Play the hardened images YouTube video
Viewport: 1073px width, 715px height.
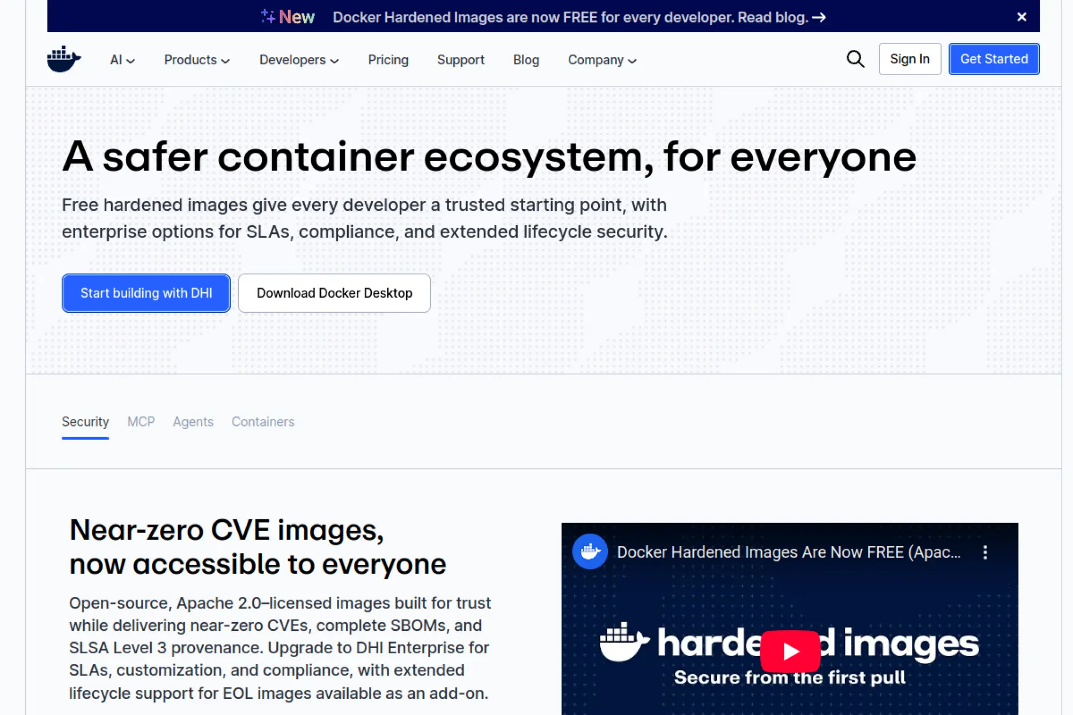(x=790, y=651)
